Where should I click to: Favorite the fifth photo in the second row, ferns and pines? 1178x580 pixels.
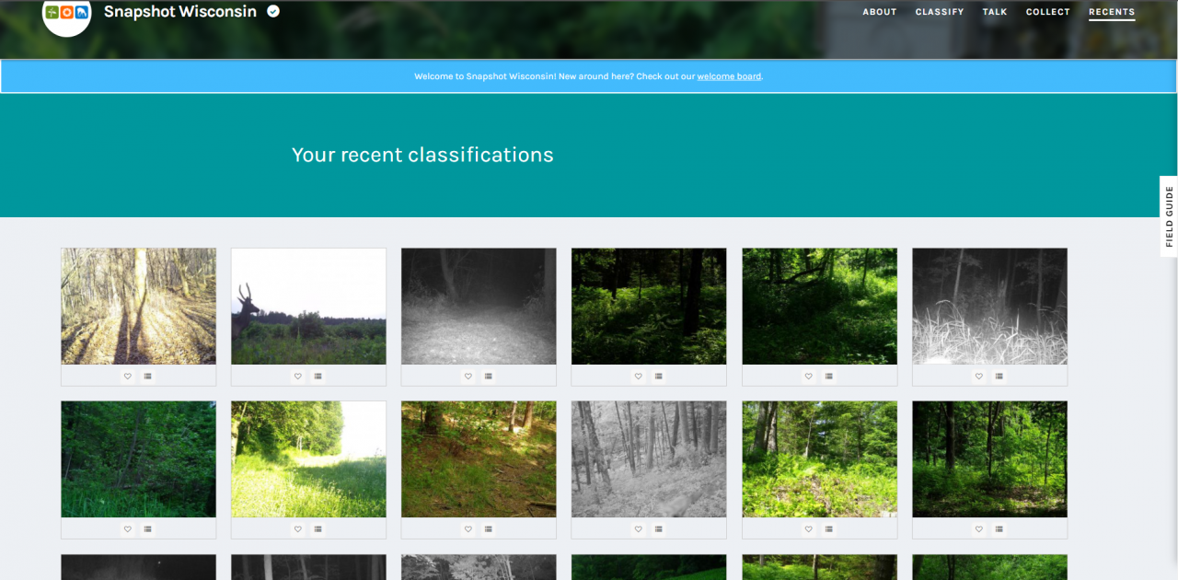point(809,529)
